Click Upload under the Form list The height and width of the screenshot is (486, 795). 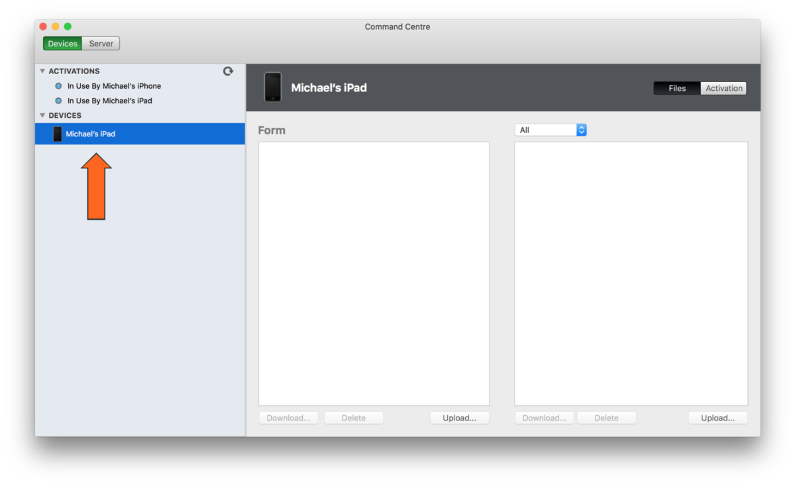(460, 418)
